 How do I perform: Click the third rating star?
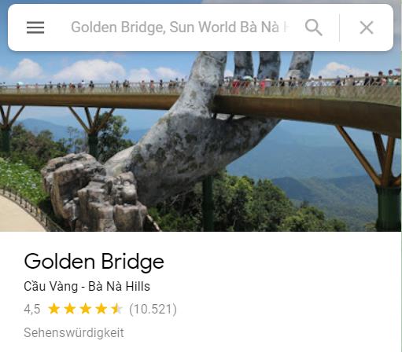click(x=86, y=309)
